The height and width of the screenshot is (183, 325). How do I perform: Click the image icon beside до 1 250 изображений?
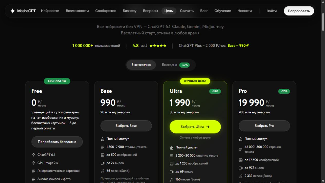click(x=172, y=164)
